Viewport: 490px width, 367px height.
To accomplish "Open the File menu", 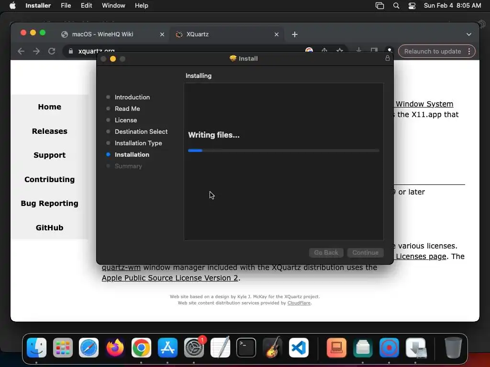I will pyautogui.click(x=66, y=6).
